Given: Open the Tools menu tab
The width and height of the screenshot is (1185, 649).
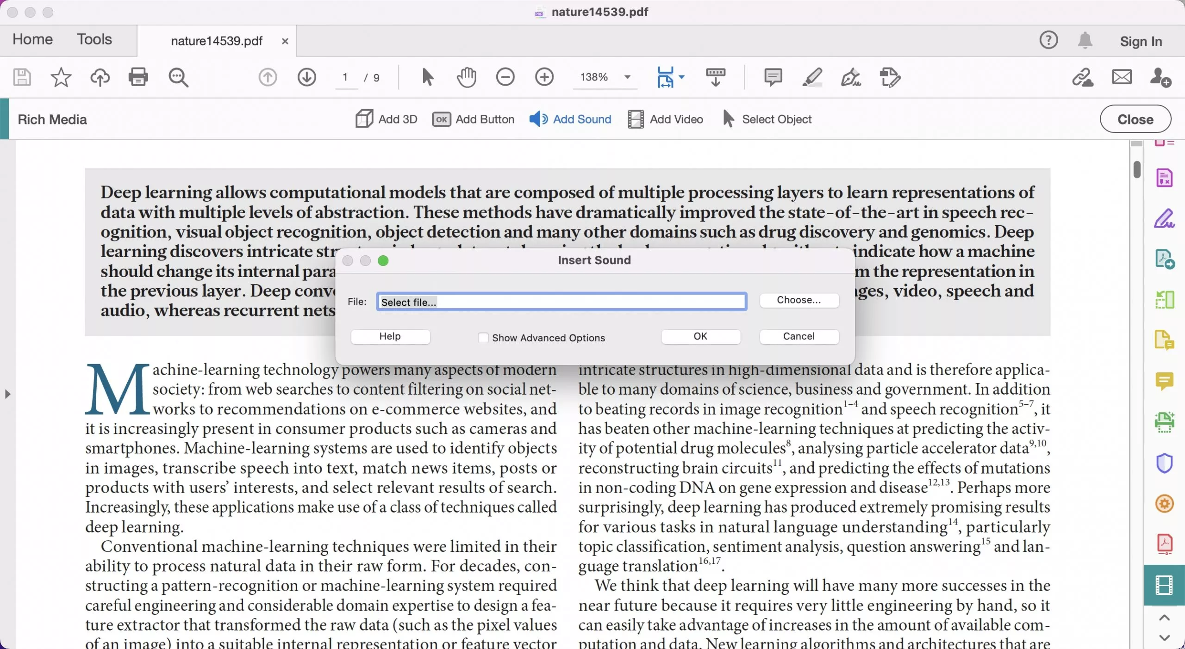Looking at the screenshot, I should [x=94, y=38].
